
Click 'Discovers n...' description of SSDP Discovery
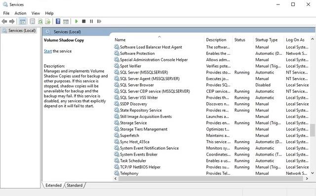tap(218, 104)
